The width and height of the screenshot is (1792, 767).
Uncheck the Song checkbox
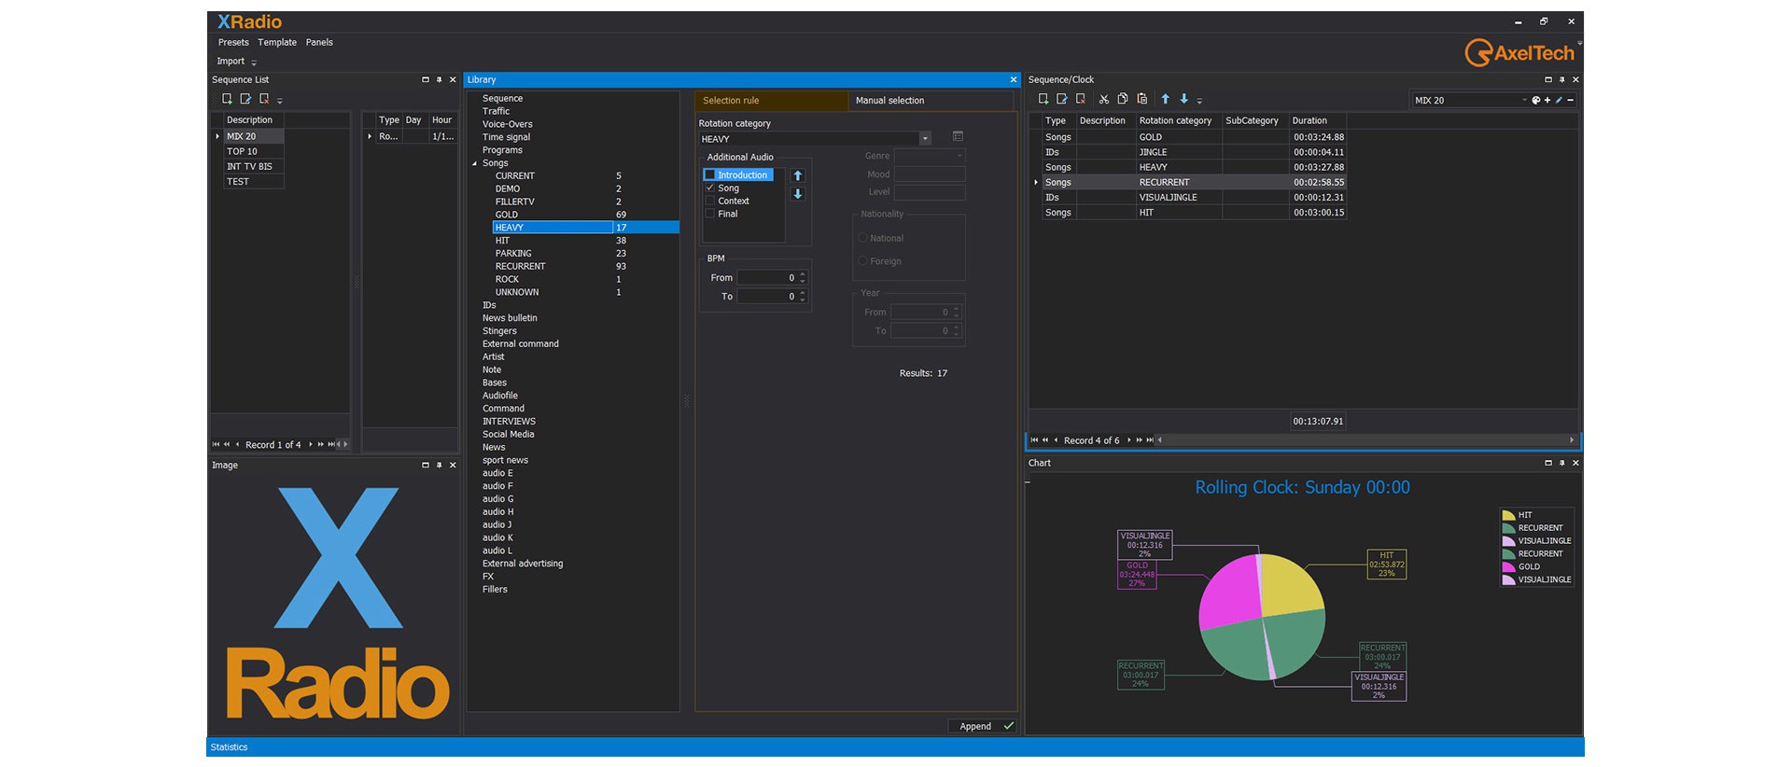[709, 188]
